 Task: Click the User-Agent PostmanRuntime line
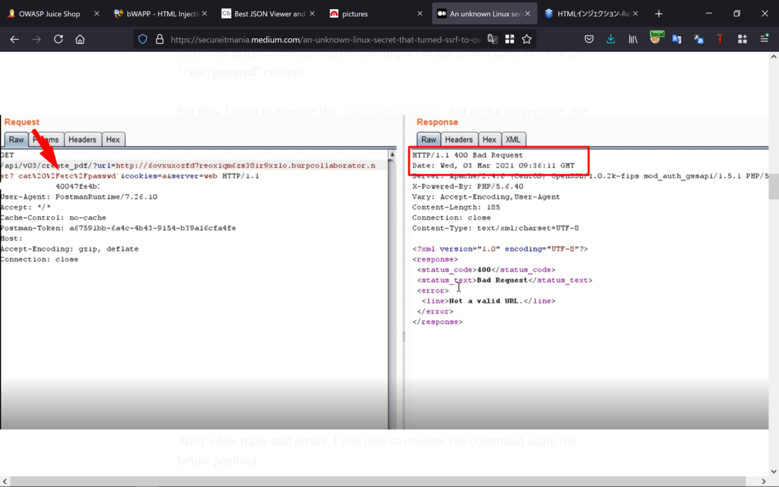(79, 197)
